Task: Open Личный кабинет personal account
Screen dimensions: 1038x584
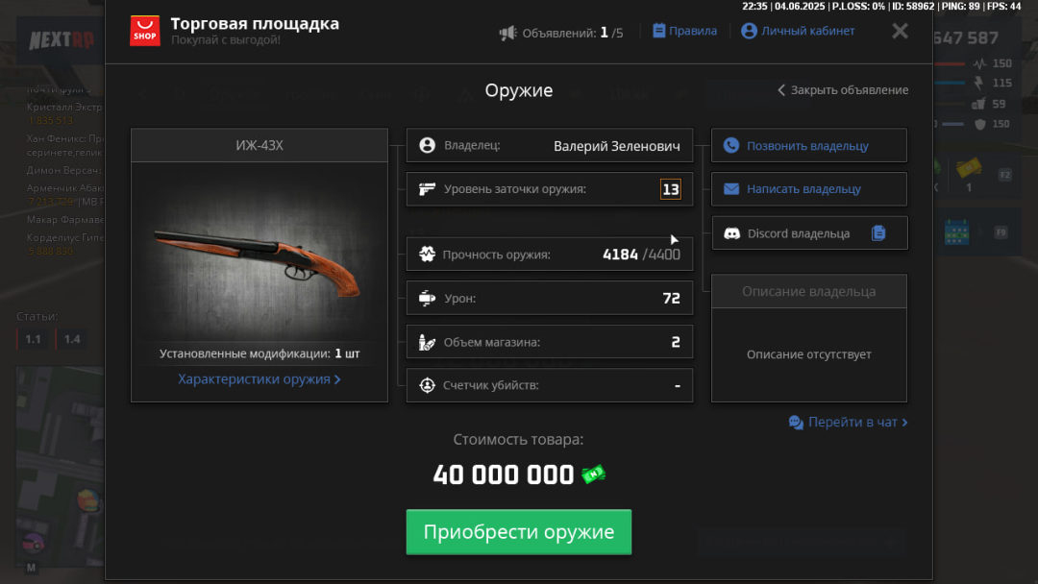Action: click(799, 31)
